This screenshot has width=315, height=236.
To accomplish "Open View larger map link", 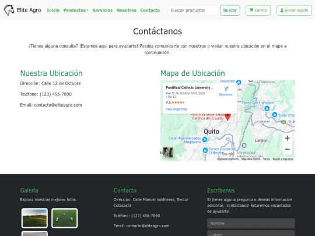I will click(x=176, y=109).
